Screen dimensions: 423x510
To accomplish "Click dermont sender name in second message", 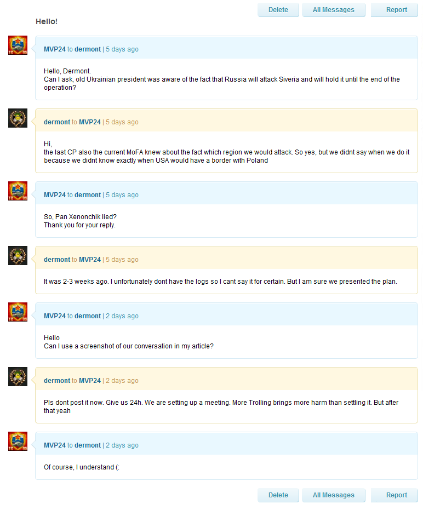I will [x=57, y=122].
